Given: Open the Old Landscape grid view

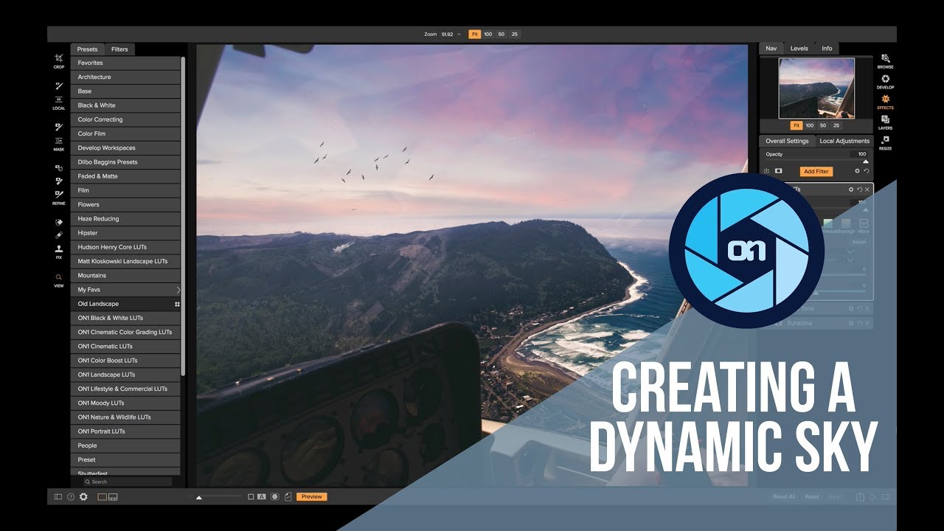Looking at the screenshot, I should pyautogui.click(x=177, y=304).
